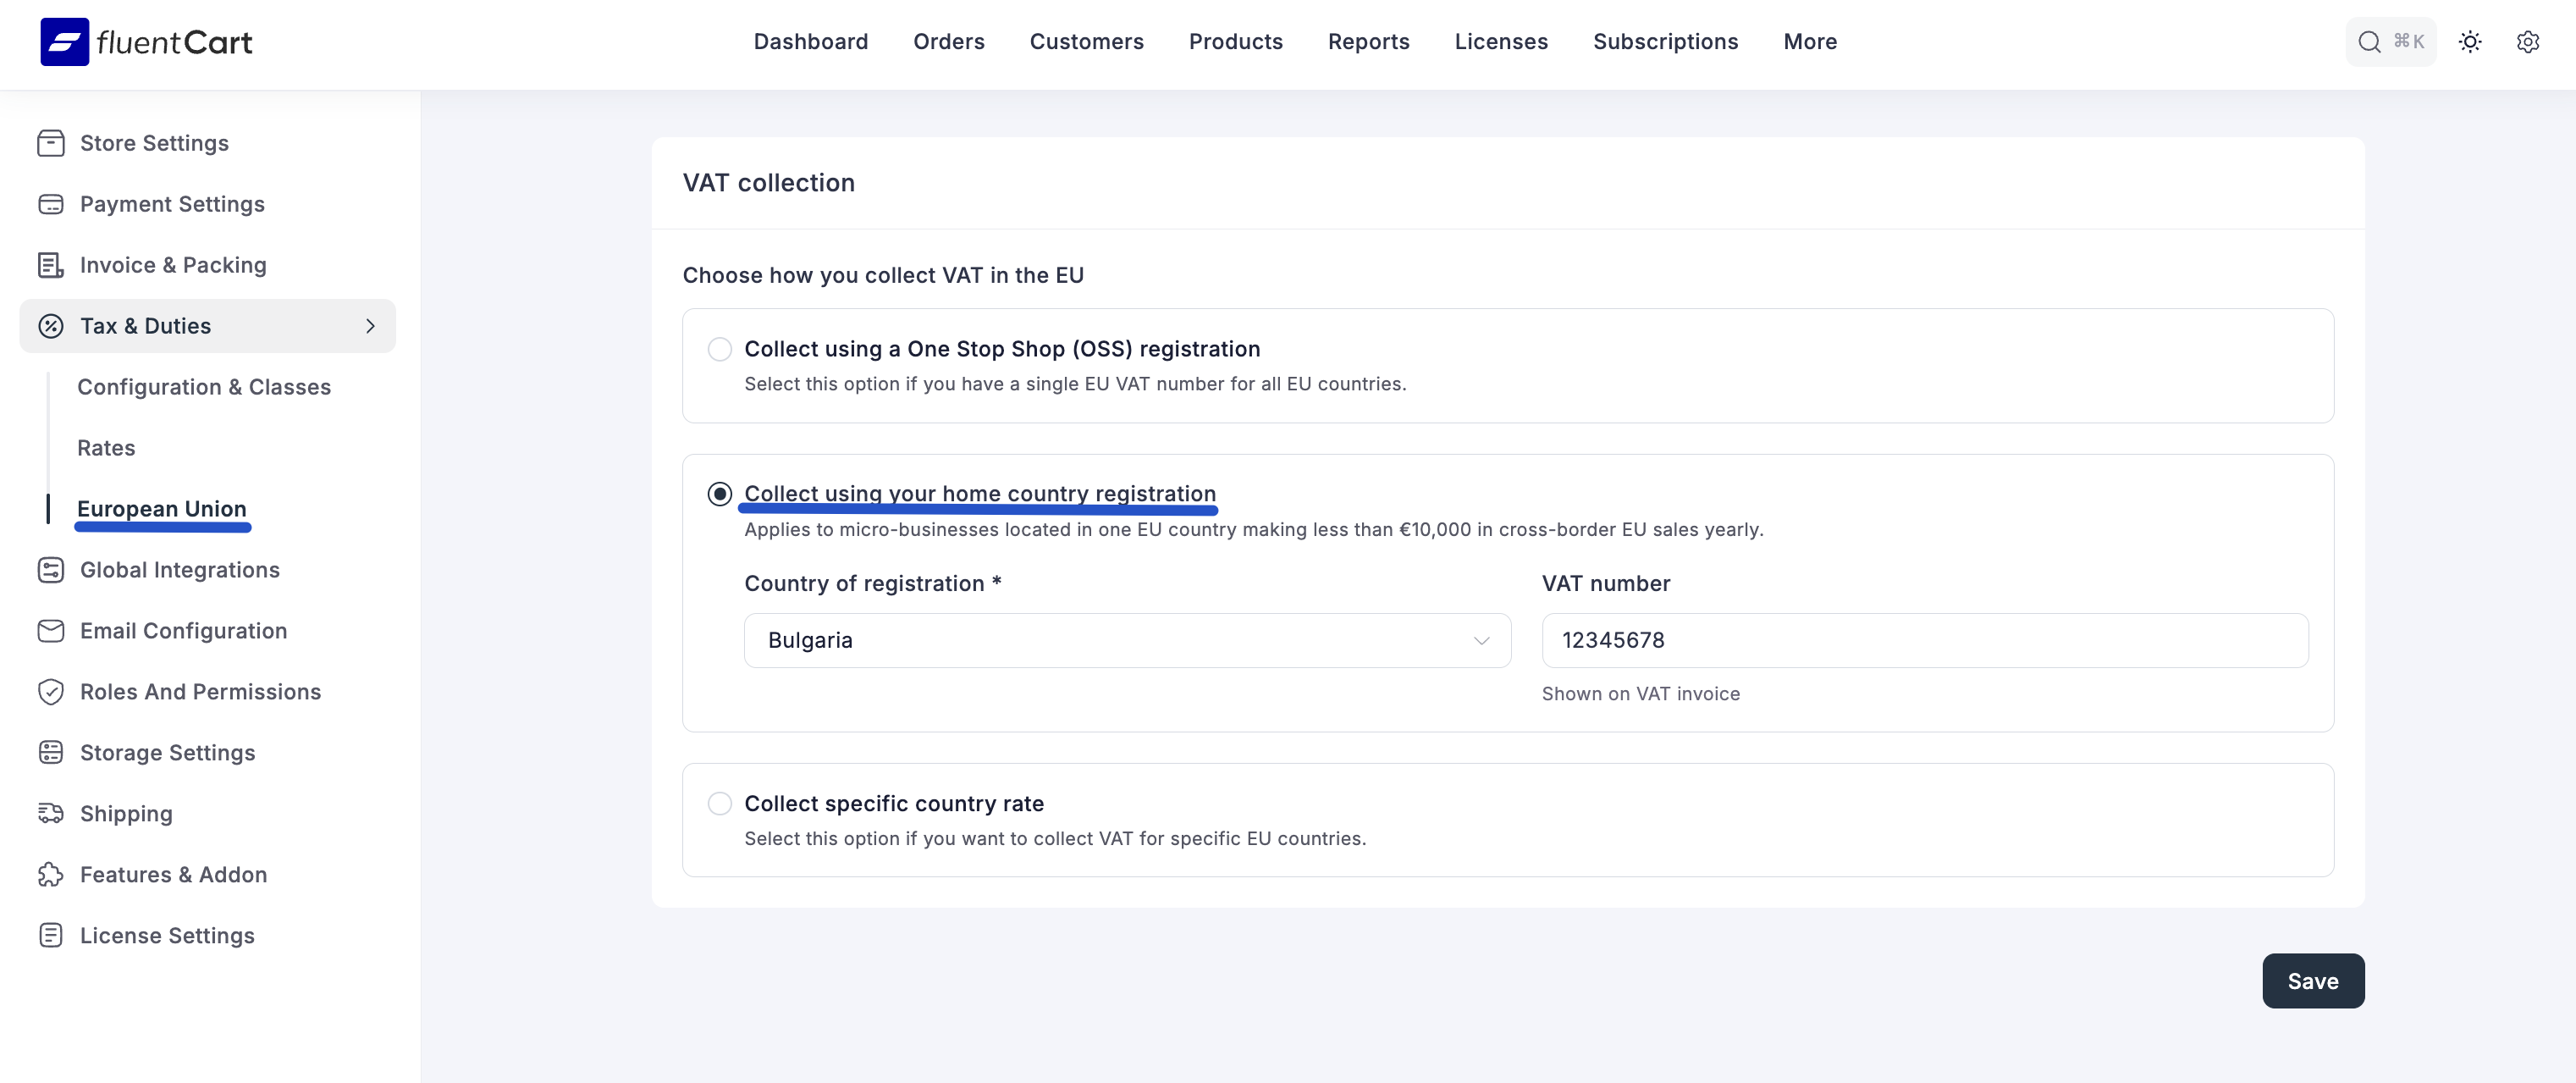This screenshot has height=1083, width=2576.
Task: Select the Collect specific country rate radio
Action: [719, 803]
